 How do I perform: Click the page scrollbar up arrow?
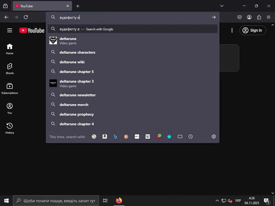click(273, 25)
